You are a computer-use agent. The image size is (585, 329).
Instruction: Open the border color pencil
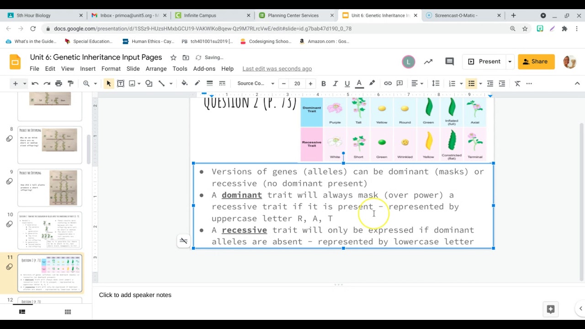point(197,83)
